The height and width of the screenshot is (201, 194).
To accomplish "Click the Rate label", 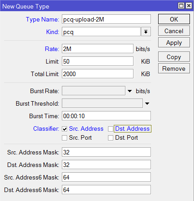I will [x=52, y=49].
